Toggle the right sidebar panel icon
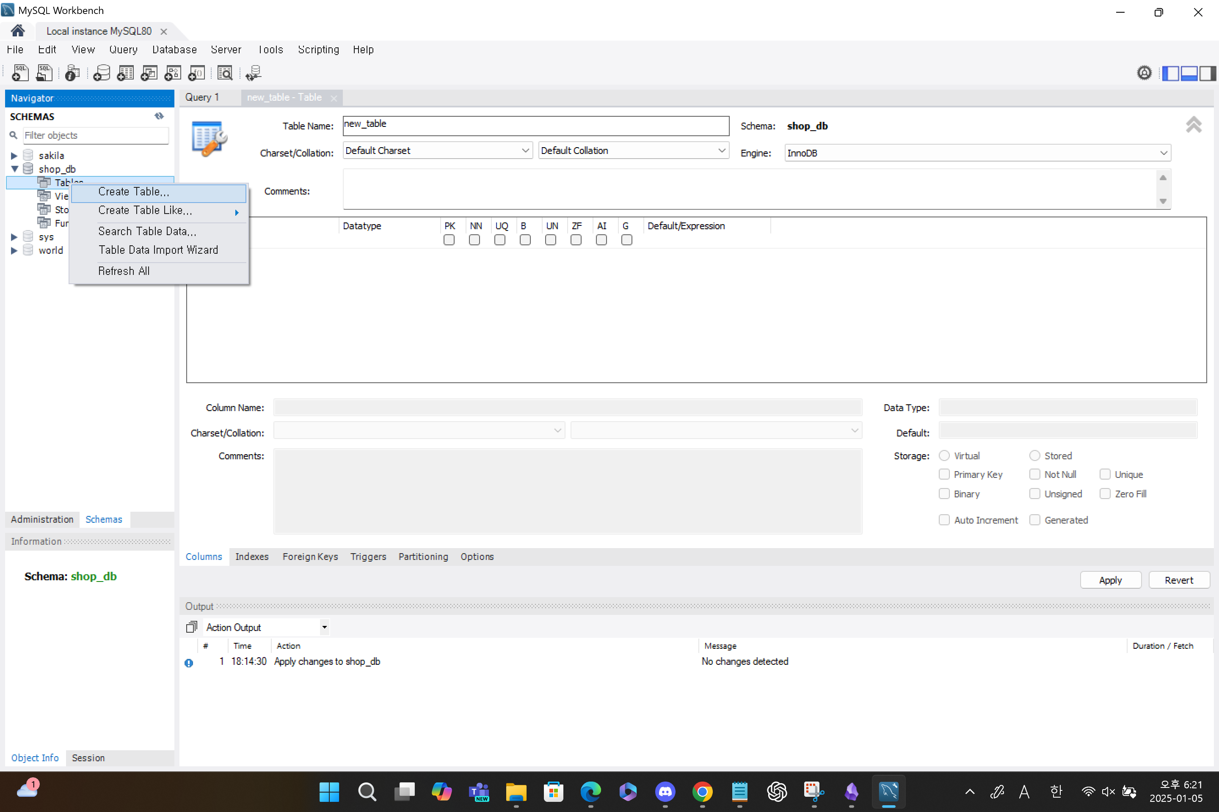The width and height of the screenshot is (1219, 812). click(1208, 74)
